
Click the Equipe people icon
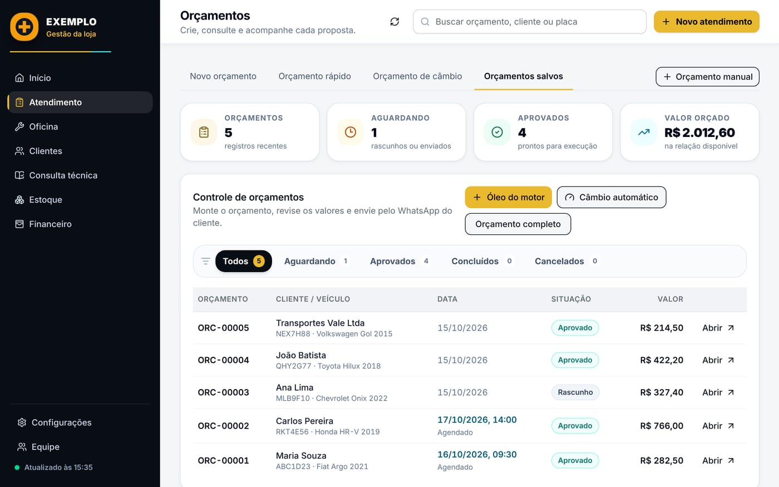[x=22, y=447]
